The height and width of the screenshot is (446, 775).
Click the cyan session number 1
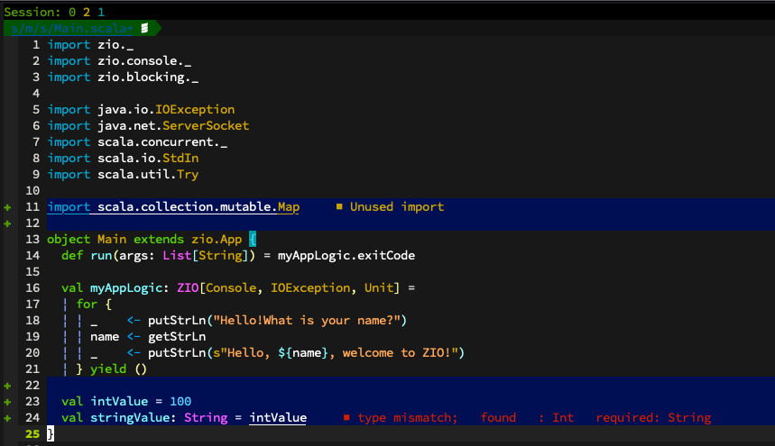[101, 12]
